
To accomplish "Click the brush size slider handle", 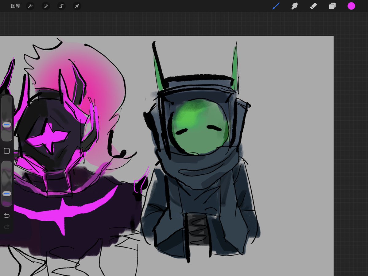I will point(7,125).
